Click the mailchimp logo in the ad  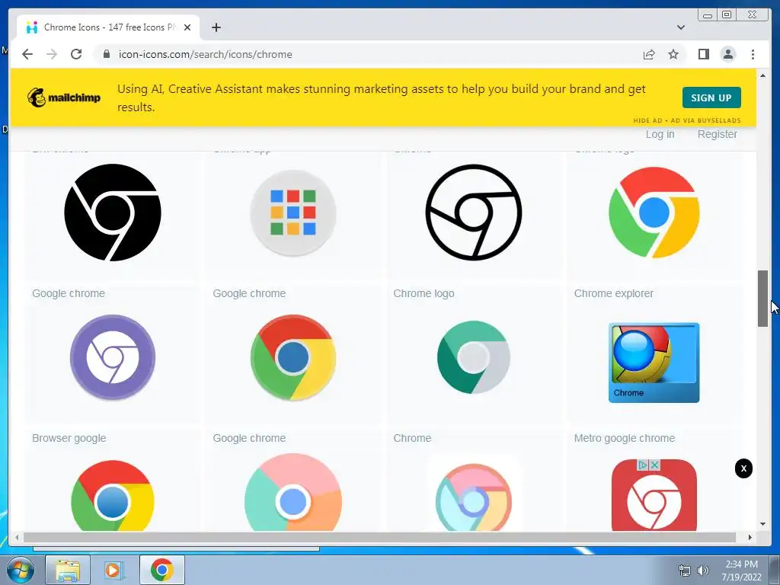64,97
